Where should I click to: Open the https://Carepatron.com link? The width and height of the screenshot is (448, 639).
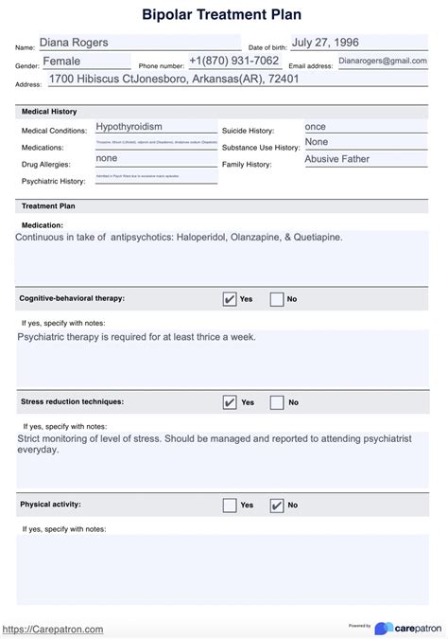53,630
